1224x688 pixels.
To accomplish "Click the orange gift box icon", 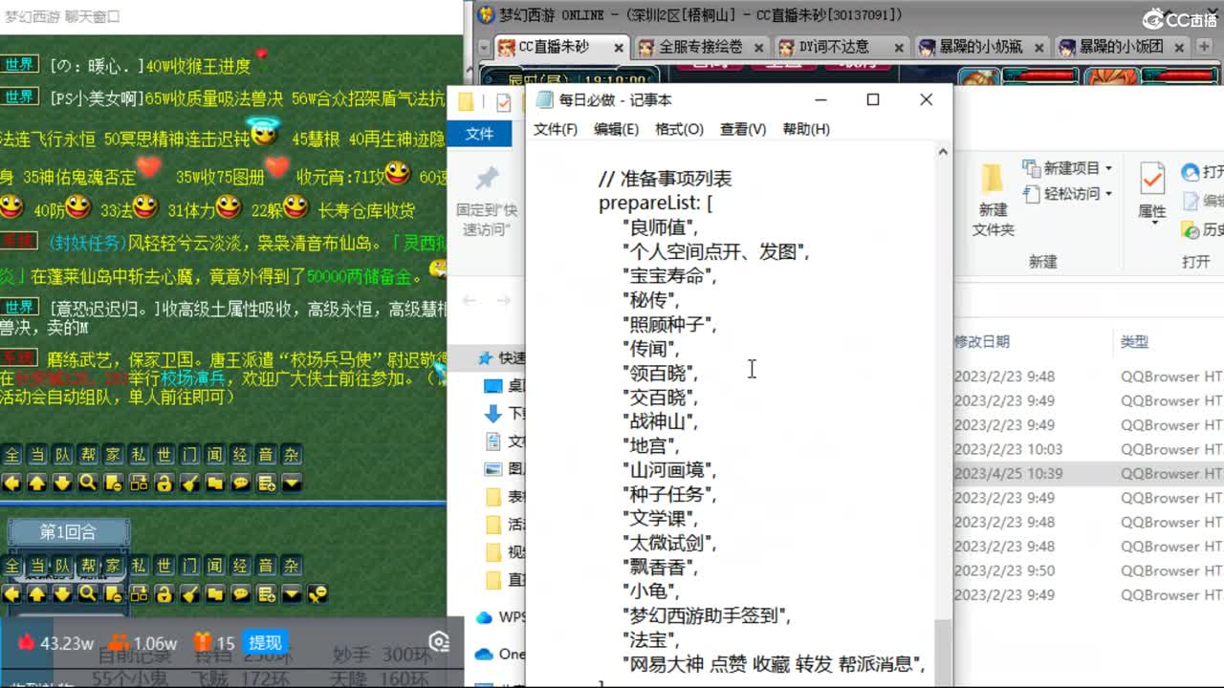I will click(202, 642).
